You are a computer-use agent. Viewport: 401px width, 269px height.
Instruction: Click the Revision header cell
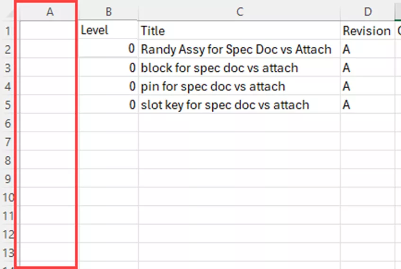(x=367, y=30)
